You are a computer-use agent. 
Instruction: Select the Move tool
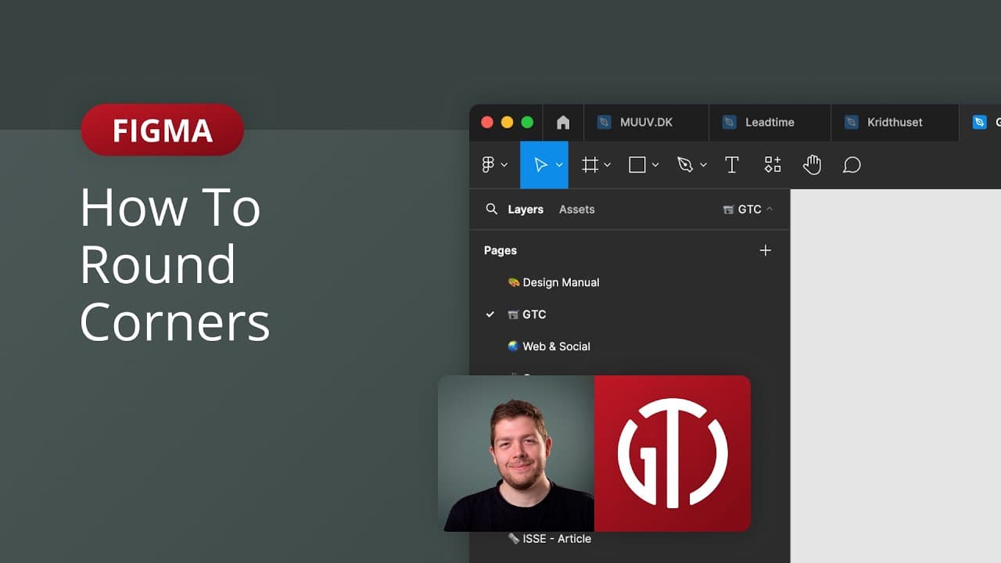tap(540, 165)
